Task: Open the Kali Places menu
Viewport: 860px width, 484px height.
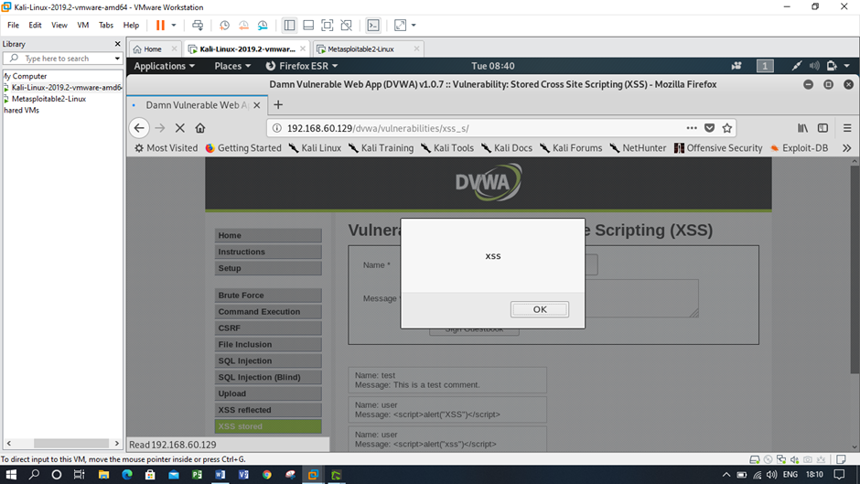Action: 232,66
